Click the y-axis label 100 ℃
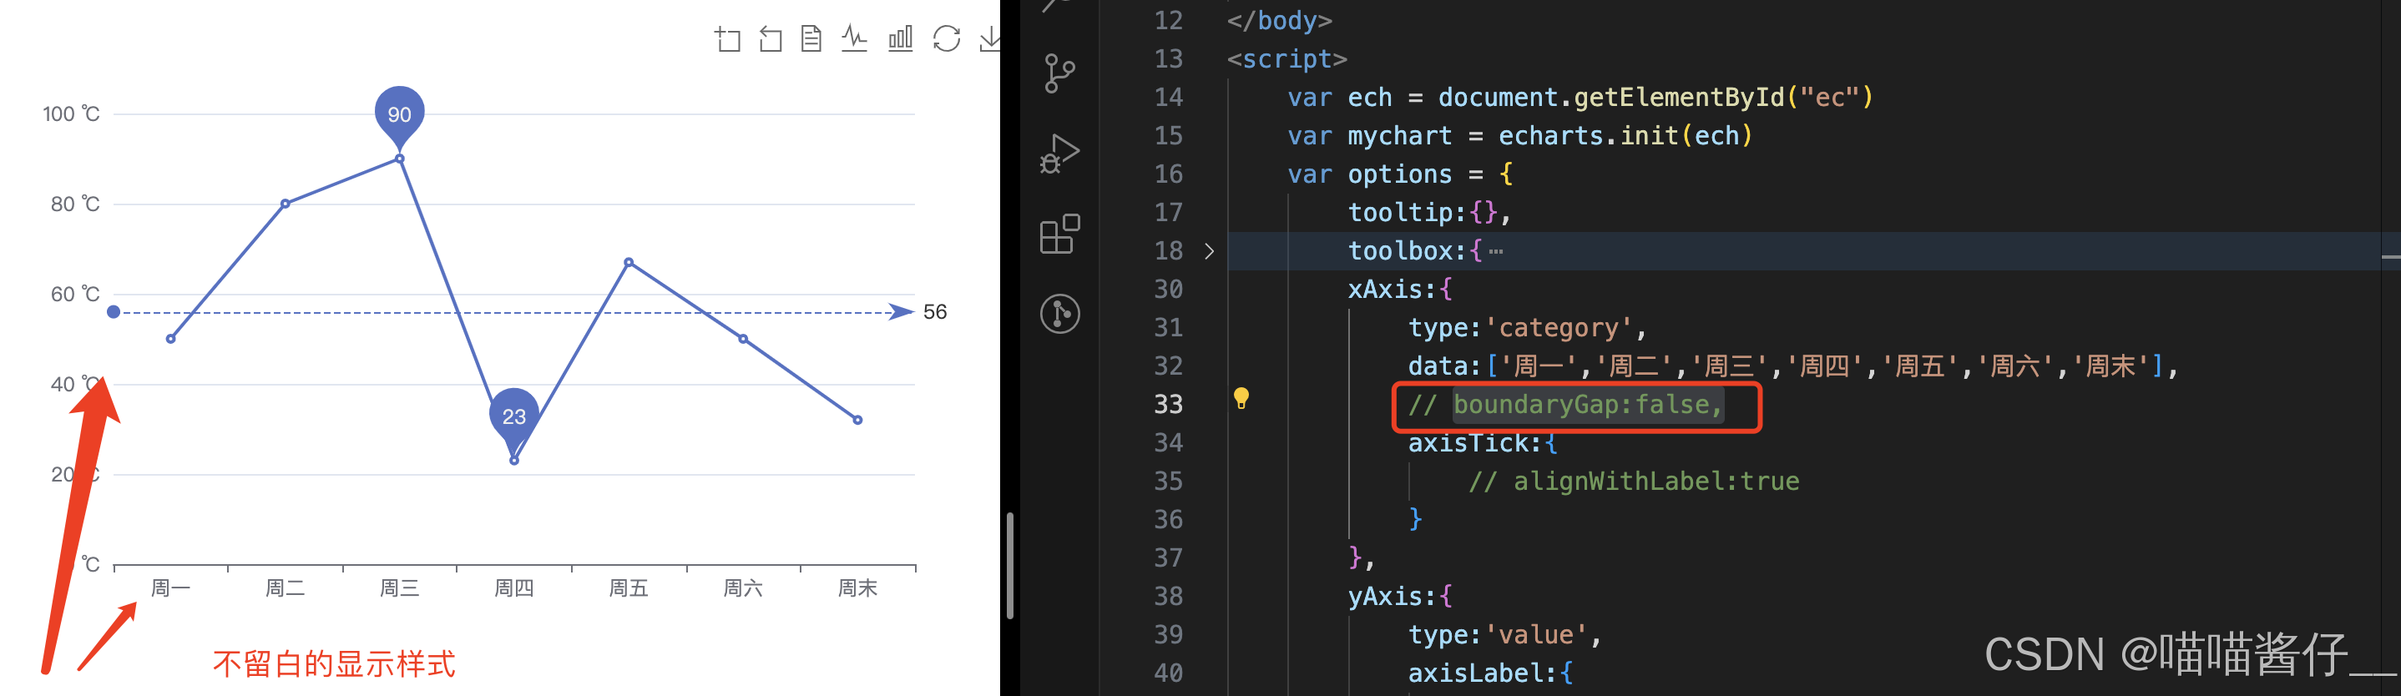The image size is (2401, 696). click(x=71, y=113)
